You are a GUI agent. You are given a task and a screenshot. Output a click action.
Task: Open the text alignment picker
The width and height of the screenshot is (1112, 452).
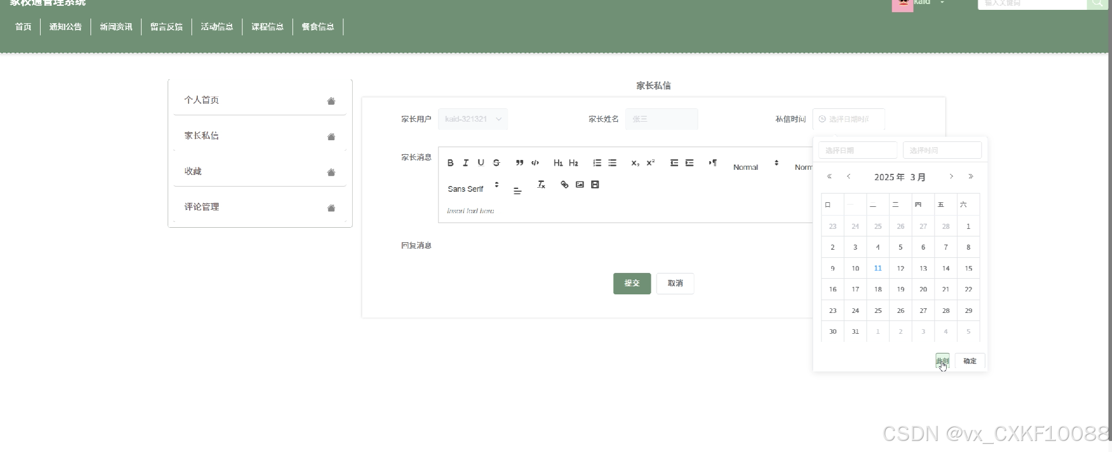(517, 190)
